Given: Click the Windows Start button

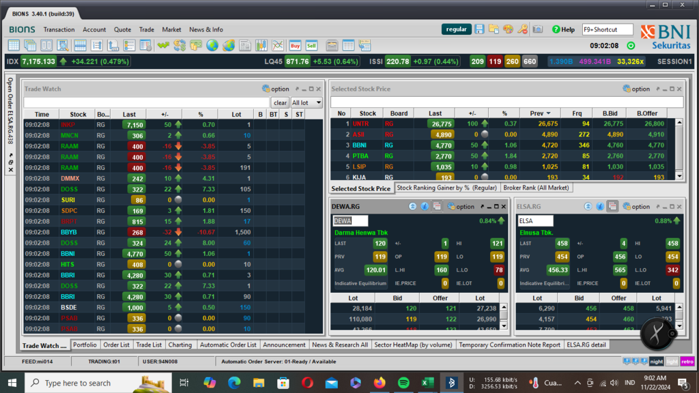Looking at the screenshot, I should (12, 383).
